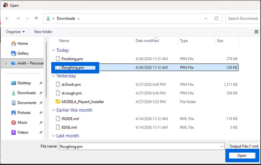This screenshot has height=165, width=261.
Task: Sort by Type column header
Action: pyautogui.click(x=184, y=41)
